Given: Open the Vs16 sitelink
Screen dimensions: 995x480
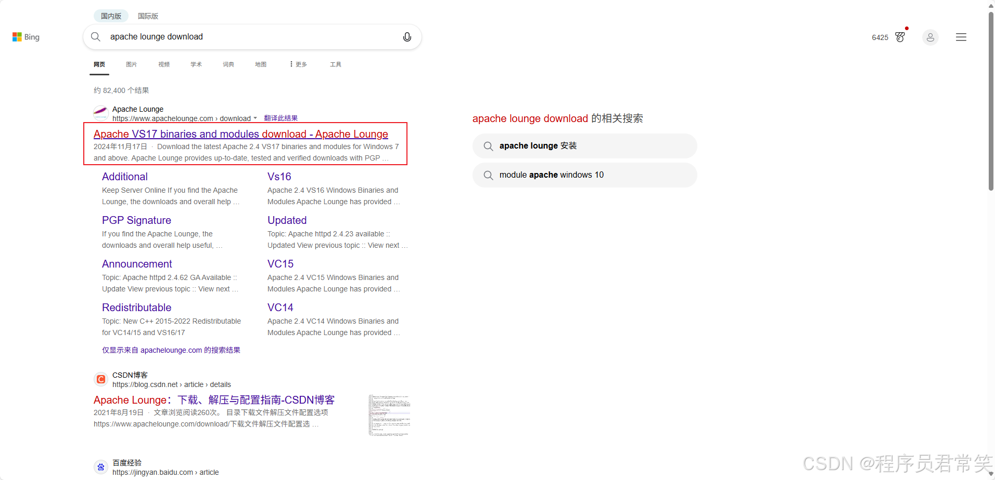Looking at the screenshot, I should point(279,177).
